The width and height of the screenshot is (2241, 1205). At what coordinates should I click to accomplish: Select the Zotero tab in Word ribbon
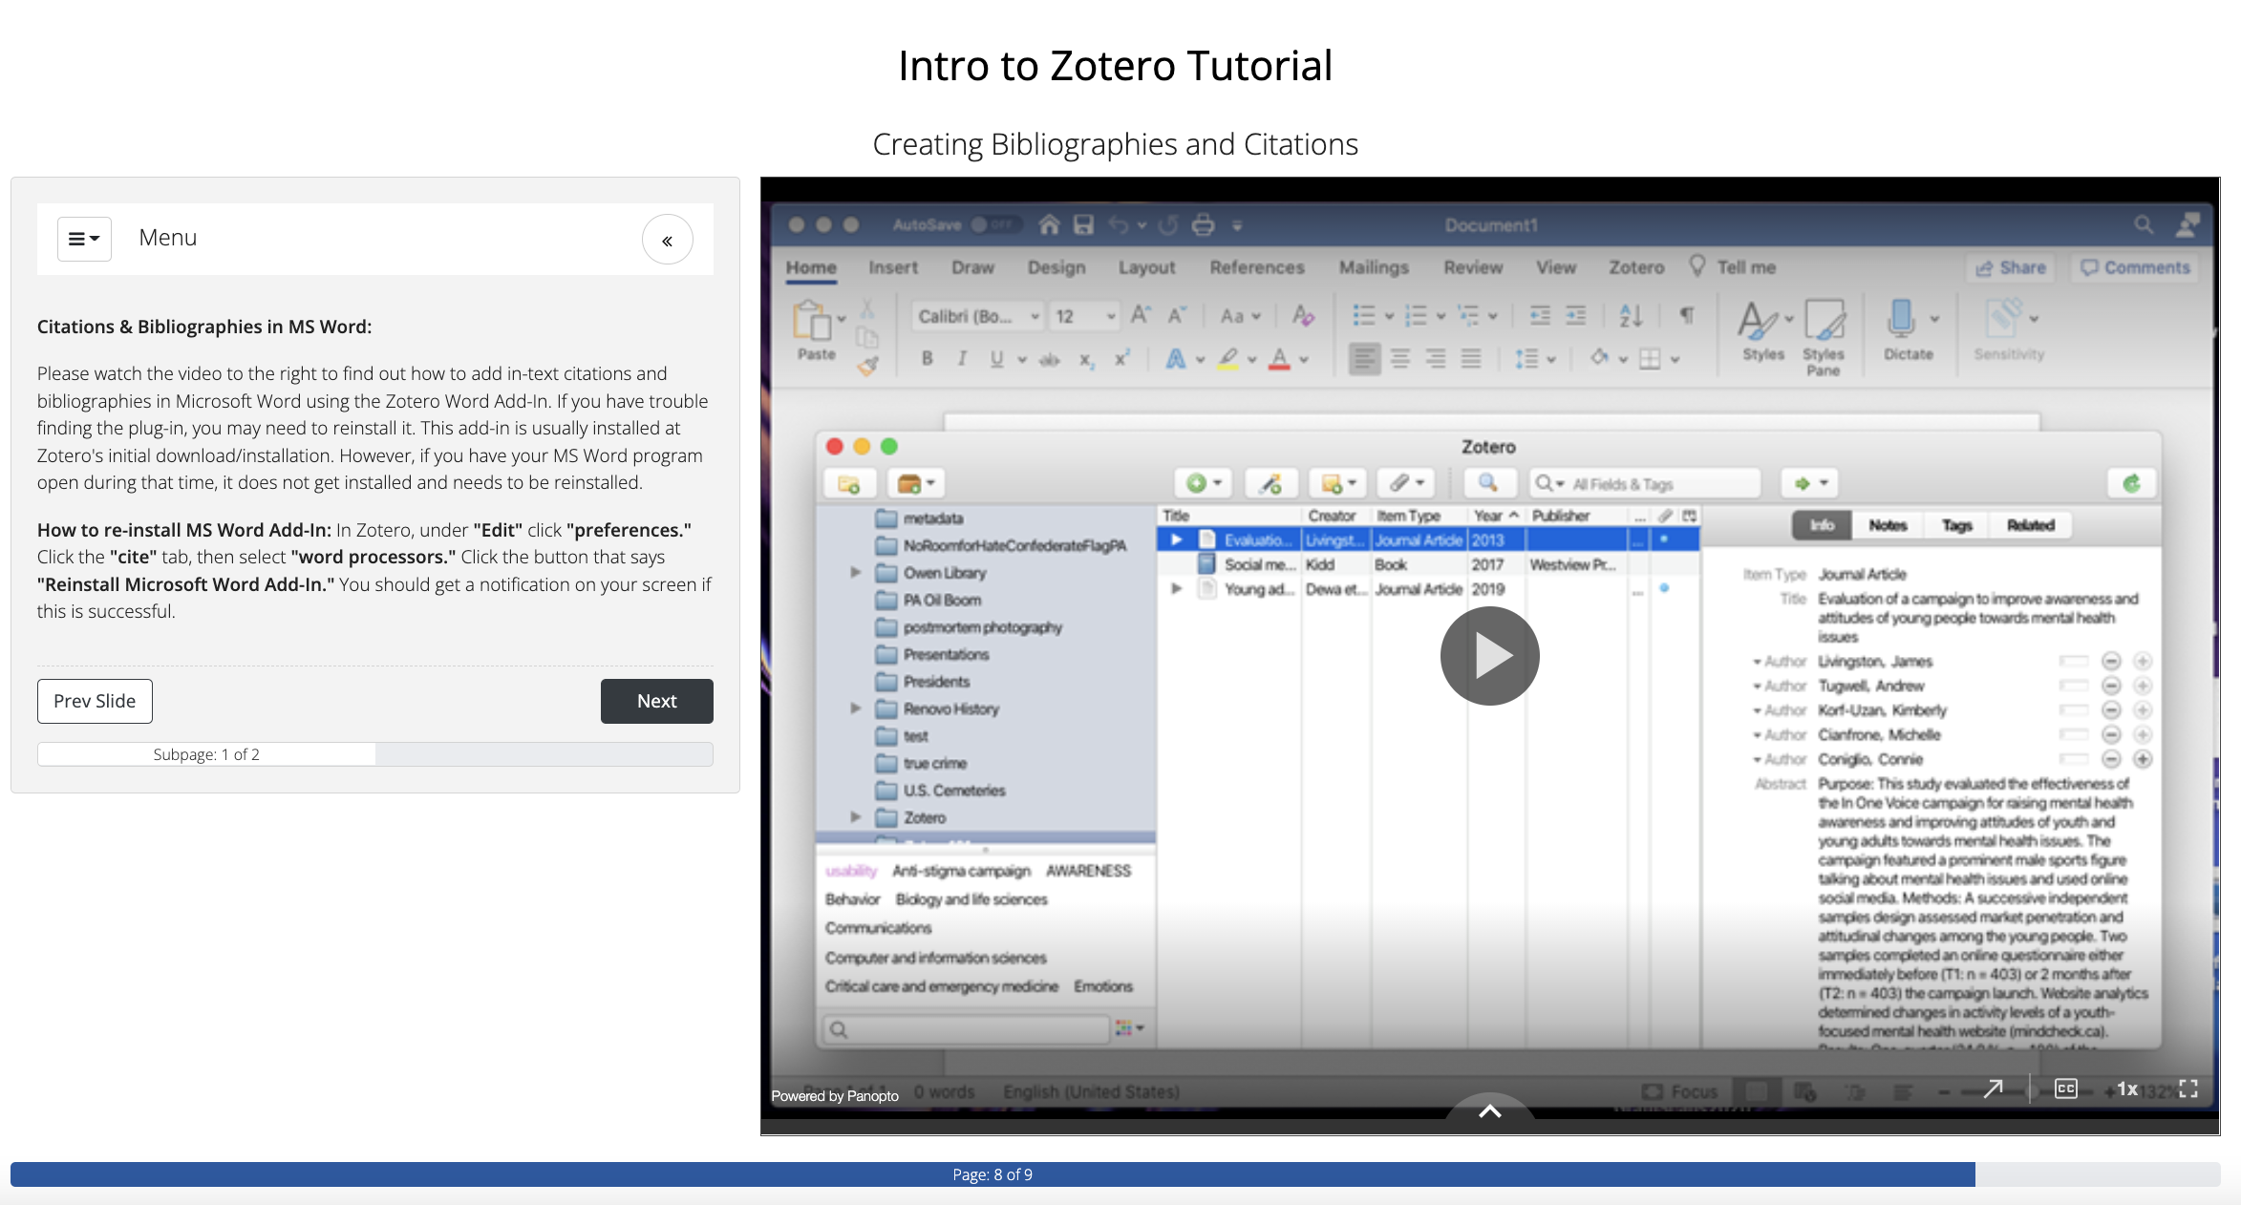pyautogui.click(x=1635, y=267)
